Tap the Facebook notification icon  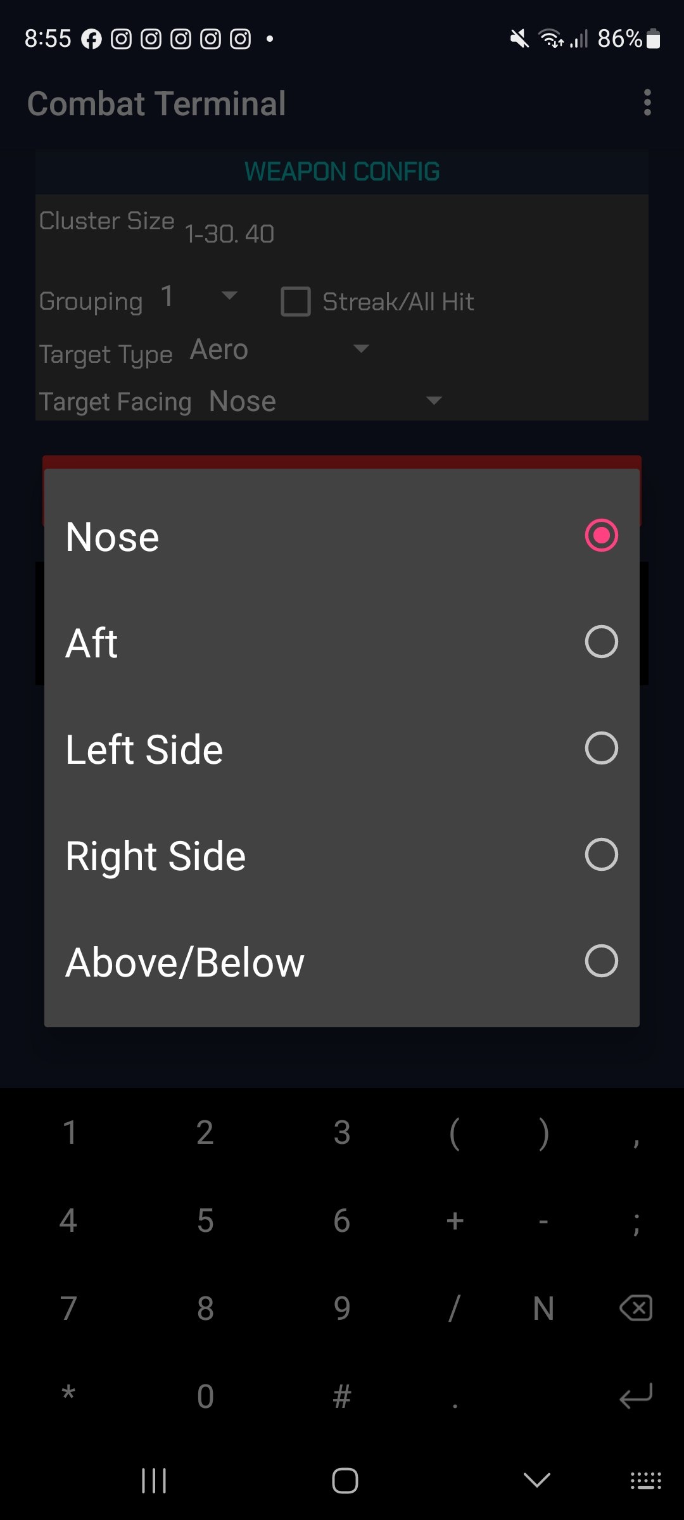[91, 39]
